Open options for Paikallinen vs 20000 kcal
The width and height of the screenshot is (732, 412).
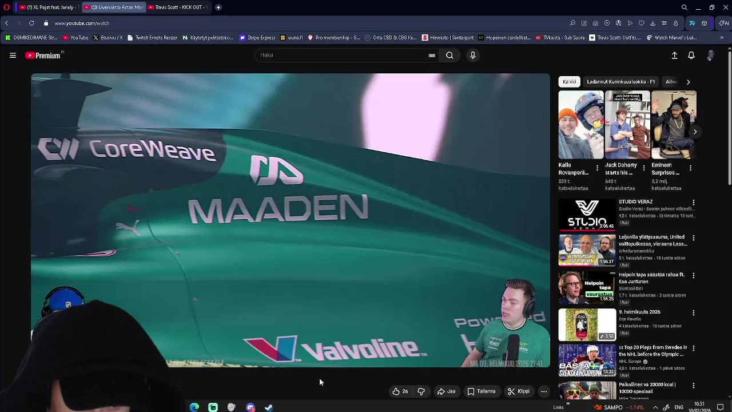(x=694, y=386)
